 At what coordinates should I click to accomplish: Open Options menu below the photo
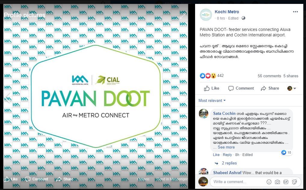pos(143,179)
